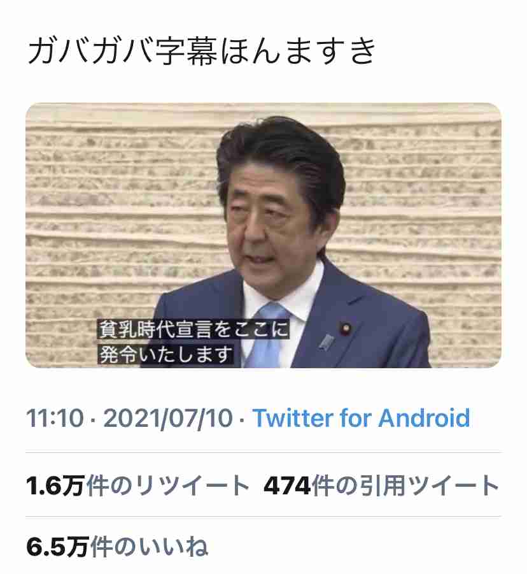
Task: Tap the subtitle line 発令いたします
Action: point(165,354)
